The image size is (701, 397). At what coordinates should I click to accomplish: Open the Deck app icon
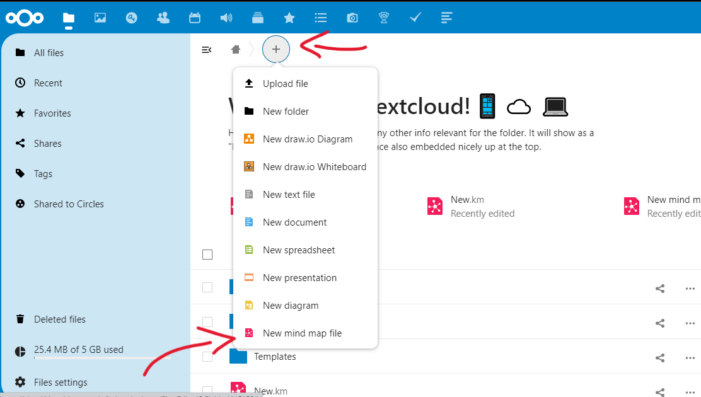[257, 18]
